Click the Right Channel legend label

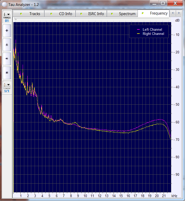pyautogui.click(x=153, y=34)
